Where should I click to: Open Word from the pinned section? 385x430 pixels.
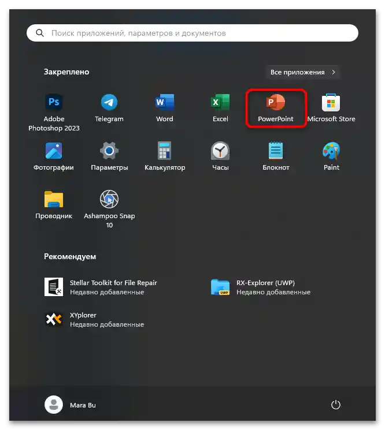165,107
